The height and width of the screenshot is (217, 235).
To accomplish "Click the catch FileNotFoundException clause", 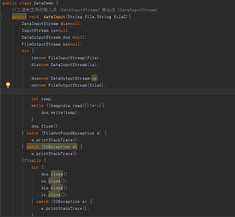I will point(64,133).
